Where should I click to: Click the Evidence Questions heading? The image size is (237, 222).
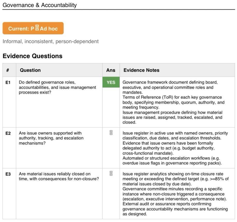[x=33, y=56]
